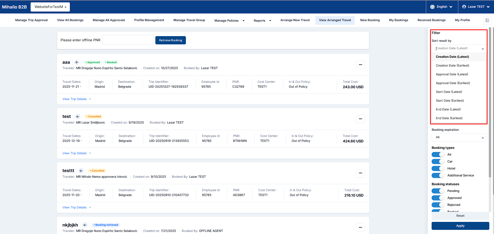Expand the Manage Policies menu
This screenshot has height=234, width=494.
tap(229, 21)
